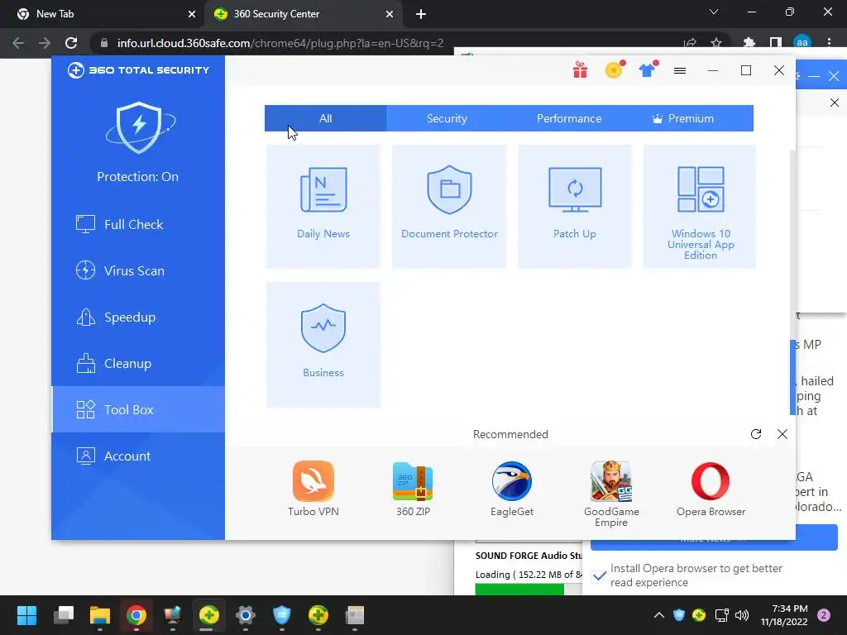
Task: Bookmark this page with the star icon
Action: point(716,43)
